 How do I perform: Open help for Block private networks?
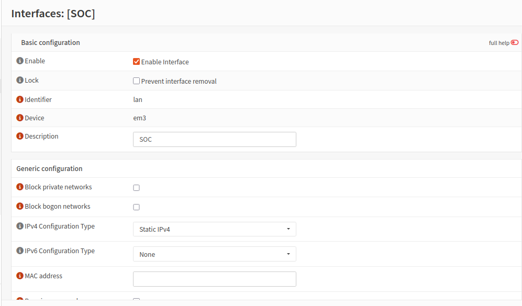pyautogui.click(x=20, y=187)
